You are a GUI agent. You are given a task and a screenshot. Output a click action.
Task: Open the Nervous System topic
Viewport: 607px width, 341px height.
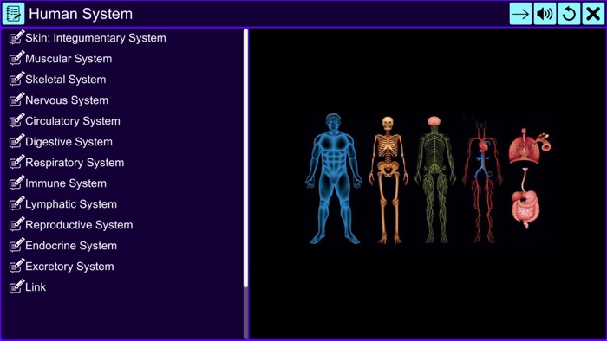click(x=67, y=100)
